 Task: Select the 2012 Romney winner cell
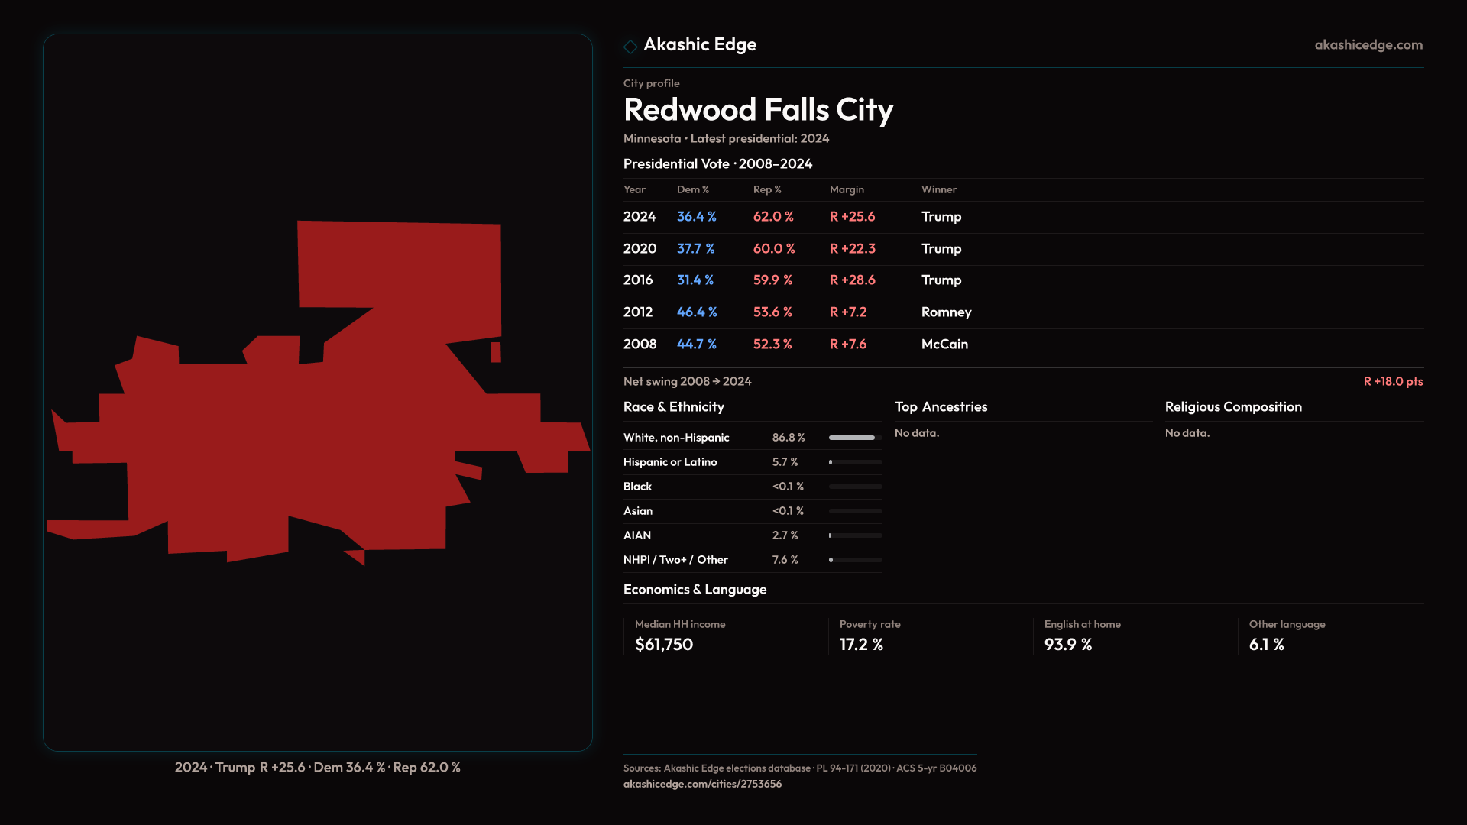[946, 312]
